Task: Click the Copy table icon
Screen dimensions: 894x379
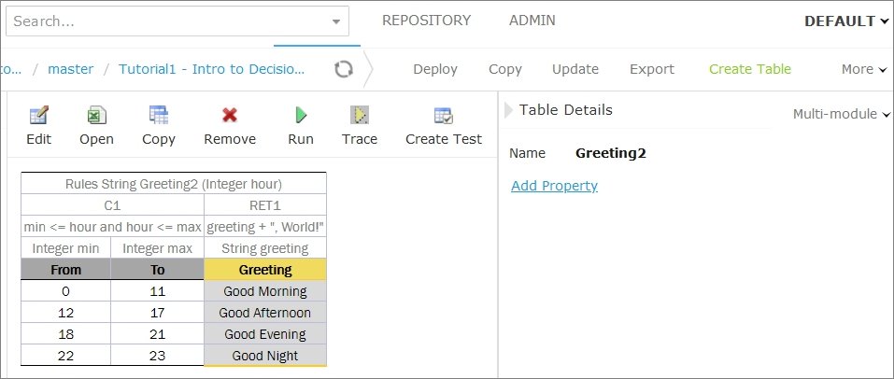Action: click(x=159, y=116)
